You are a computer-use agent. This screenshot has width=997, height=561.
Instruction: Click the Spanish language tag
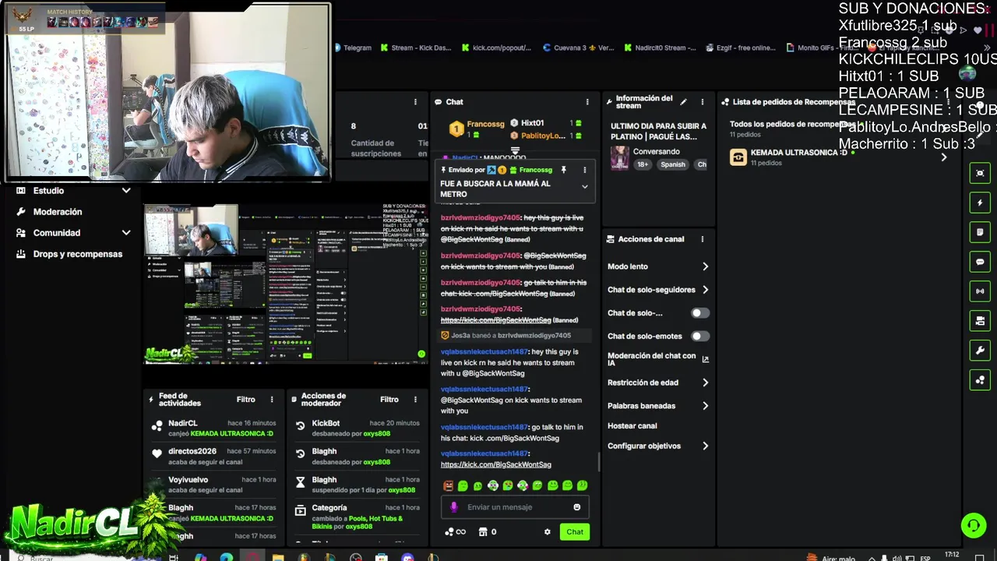point(673,165)
